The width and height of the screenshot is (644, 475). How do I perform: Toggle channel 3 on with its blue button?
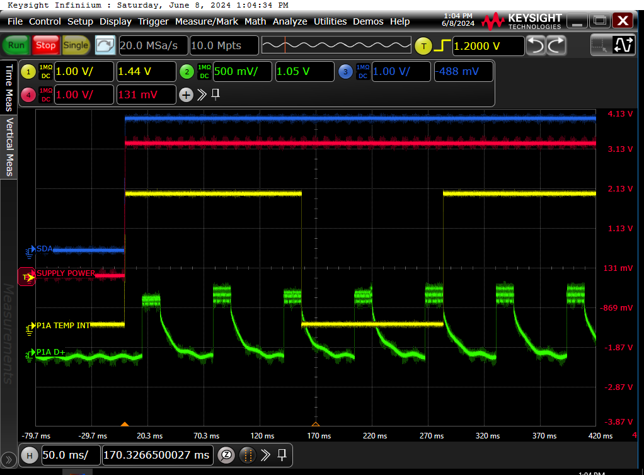(x=346, y=71)
